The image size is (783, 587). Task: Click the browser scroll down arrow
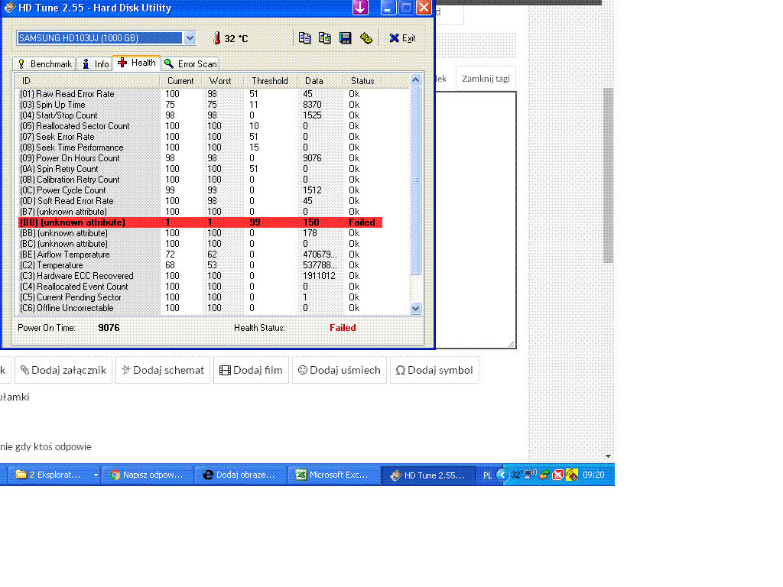click(x=608, y=456)
